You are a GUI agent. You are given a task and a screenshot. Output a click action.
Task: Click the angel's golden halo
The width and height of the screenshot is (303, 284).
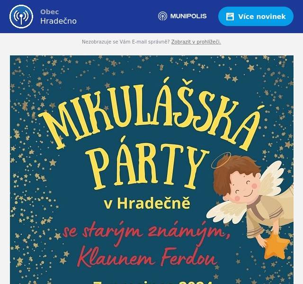pyautogui.click(x=221, y=160)
